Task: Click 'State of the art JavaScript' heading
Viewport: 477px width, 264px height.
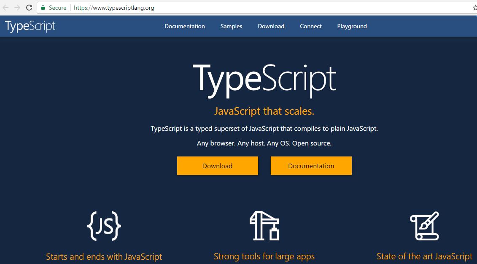Action: pos(424,256)
